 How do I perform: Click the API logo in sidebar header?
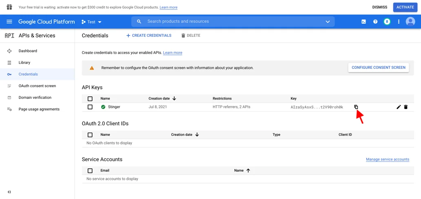coord(9,36)
